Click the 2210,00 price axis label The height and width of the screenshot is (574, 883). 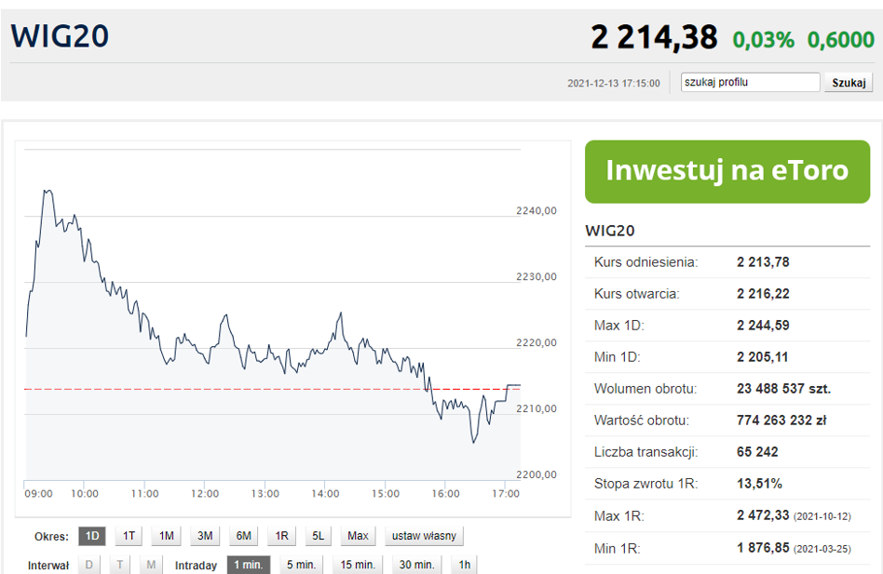537,408
